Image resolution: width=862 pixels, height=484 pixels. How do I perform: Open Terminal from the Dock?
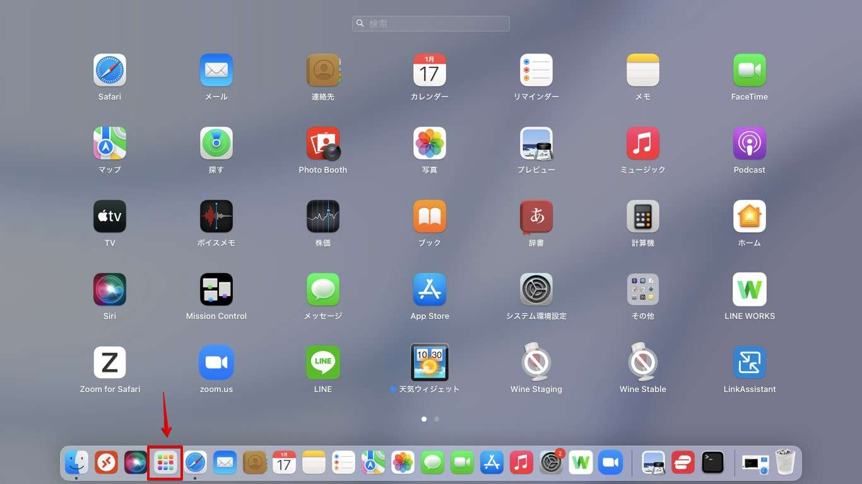(712, 463)
